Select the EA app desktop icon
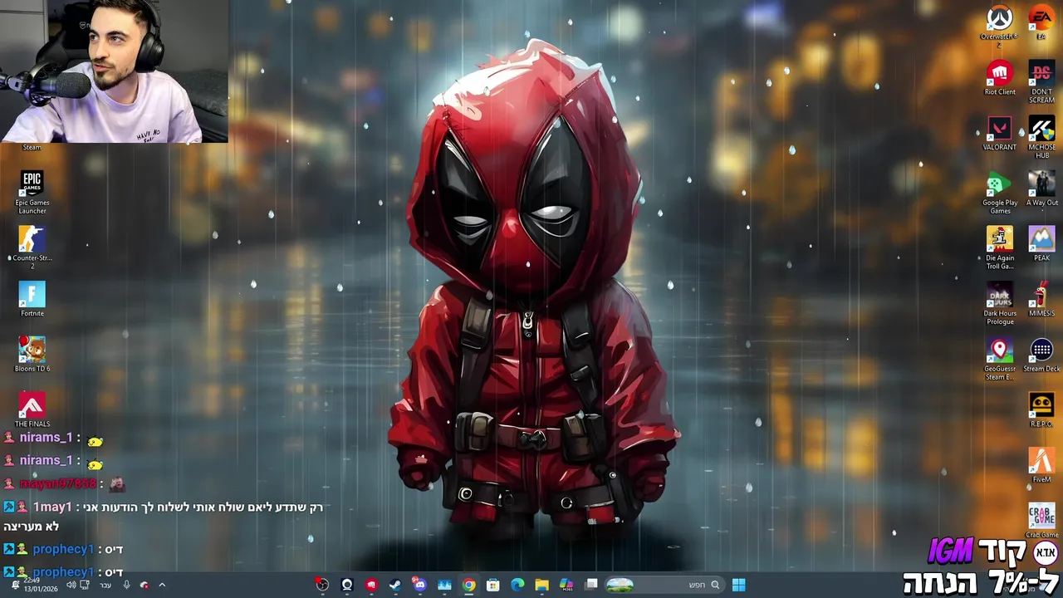 (1041, 23)
